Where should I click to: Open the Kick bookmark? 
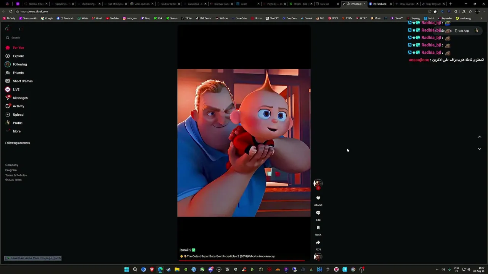pyautogui.click(x=158, y=18)
